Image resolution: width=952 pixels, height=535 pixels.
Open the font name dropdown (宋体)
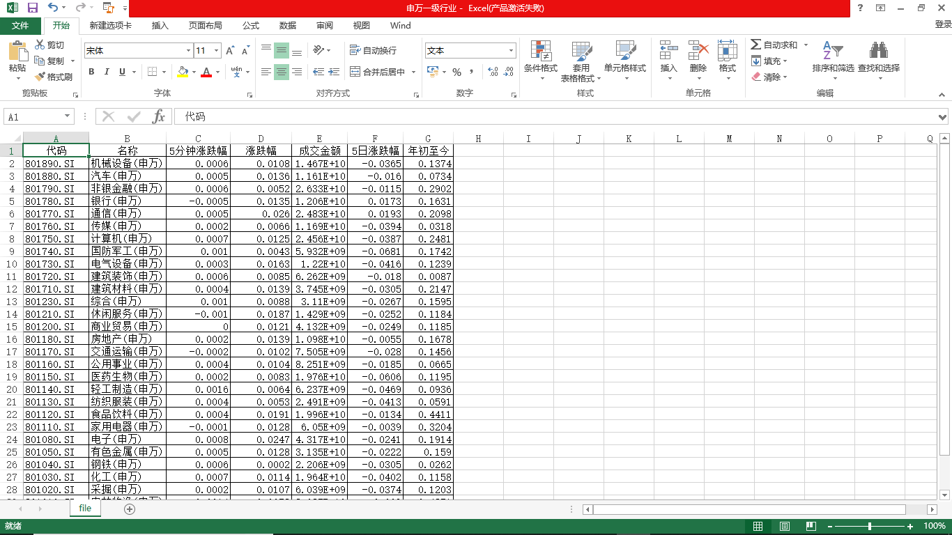click(188, 51)
